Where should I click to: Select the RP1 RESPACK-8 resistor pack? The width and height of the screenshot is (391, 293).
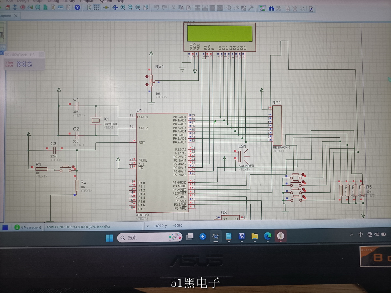(277, 125)
